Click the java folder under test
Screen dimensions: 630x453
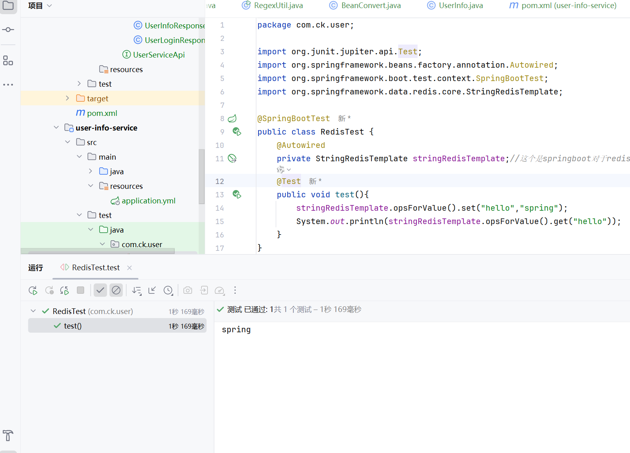(112, 230)
